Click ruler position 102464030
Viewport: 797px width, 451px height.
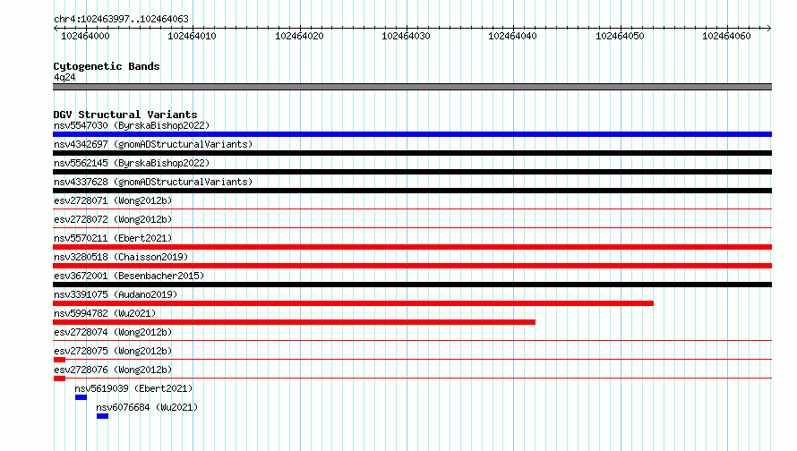tap(407, 36)
